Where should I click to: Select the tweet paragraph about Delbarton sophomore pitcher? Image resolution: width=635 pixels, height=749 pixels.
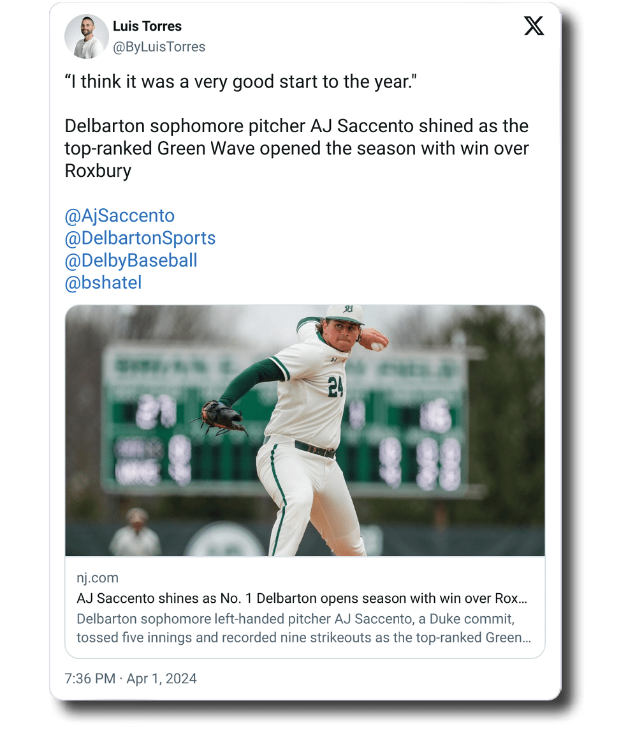click(296, 148)
